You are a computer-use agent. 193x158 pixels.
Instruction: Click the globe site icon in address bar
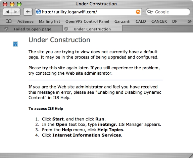click(x=39, y=12)
